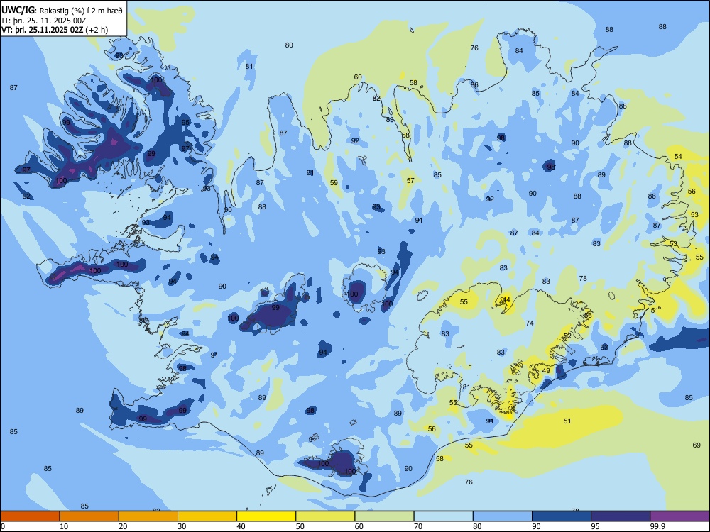710x532 pixels.
Task: Click the map title "Rakastig (%) í 2 m hæð"
Action: coord(80,10)
